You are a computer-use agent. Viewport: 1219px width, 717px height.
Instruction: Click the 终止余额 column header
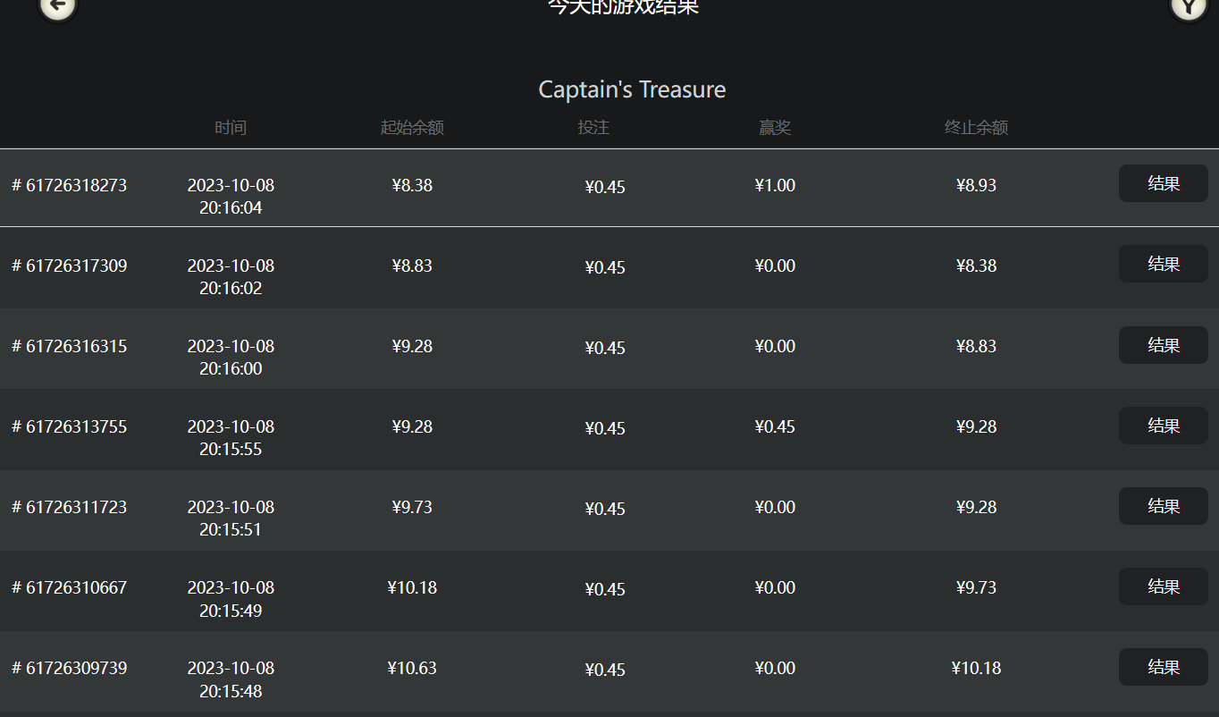coord(976,128)
